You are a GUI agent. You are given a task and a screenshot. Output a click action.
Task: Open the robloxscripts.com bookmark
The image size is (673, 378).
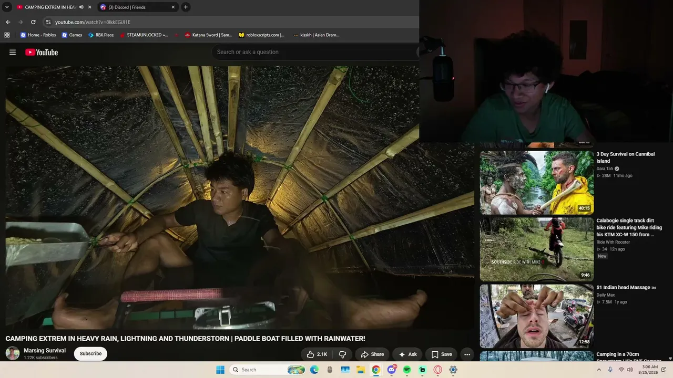[261, 35]
